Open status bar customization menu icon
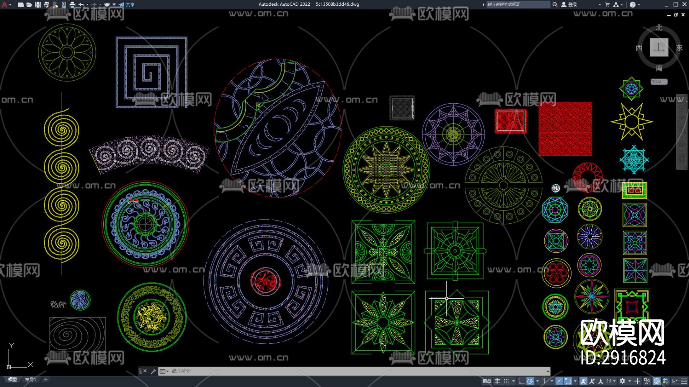Image resolution: width=689 pixels, height=387 pixels. [684, 381]
